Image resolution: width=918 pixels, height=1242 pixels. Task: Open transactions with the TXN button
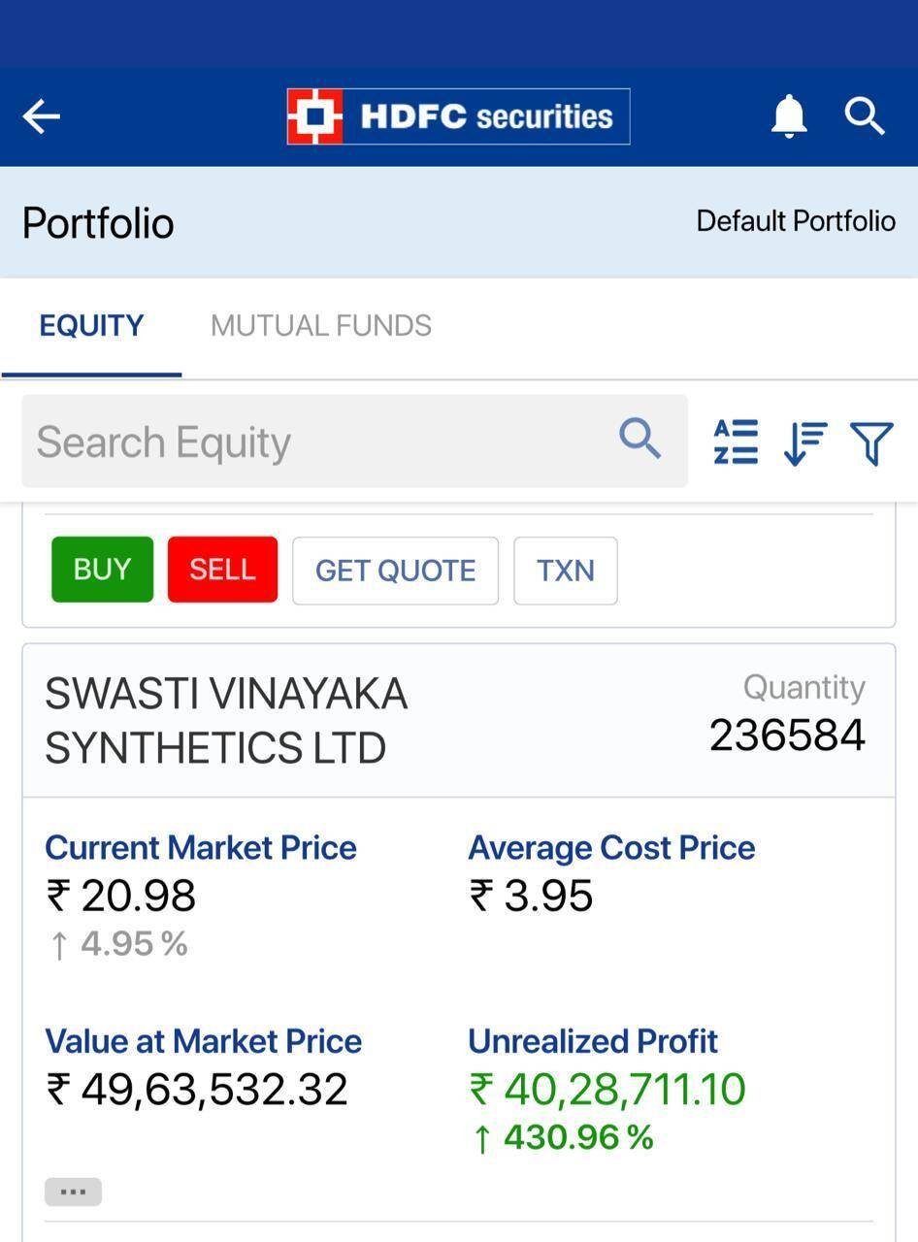pos(565,571)
